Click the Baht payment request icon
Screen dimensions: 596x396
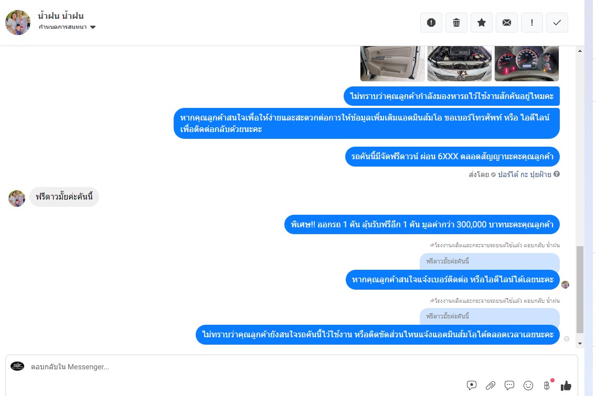[547, 386]
